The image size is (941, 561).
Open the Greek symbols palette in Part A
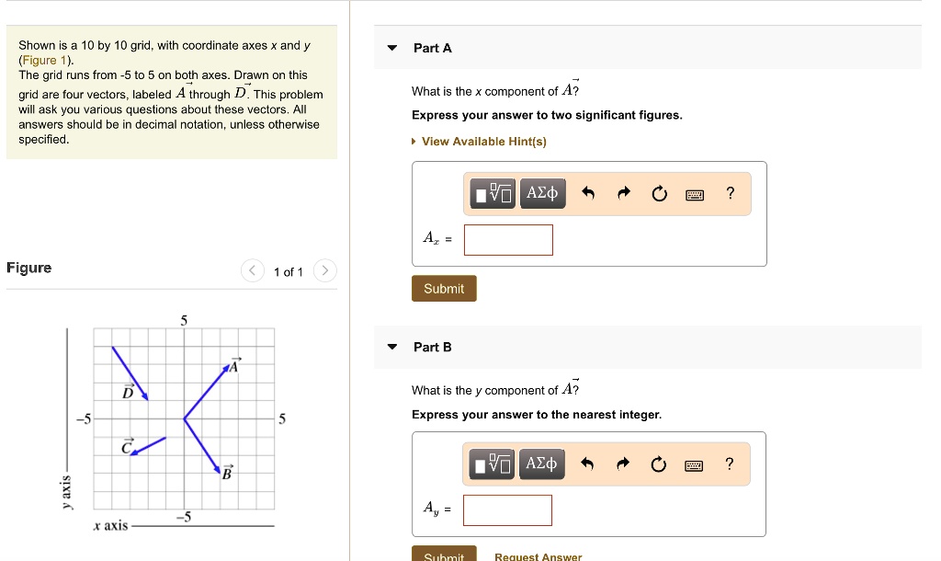(x=542, y=193)
